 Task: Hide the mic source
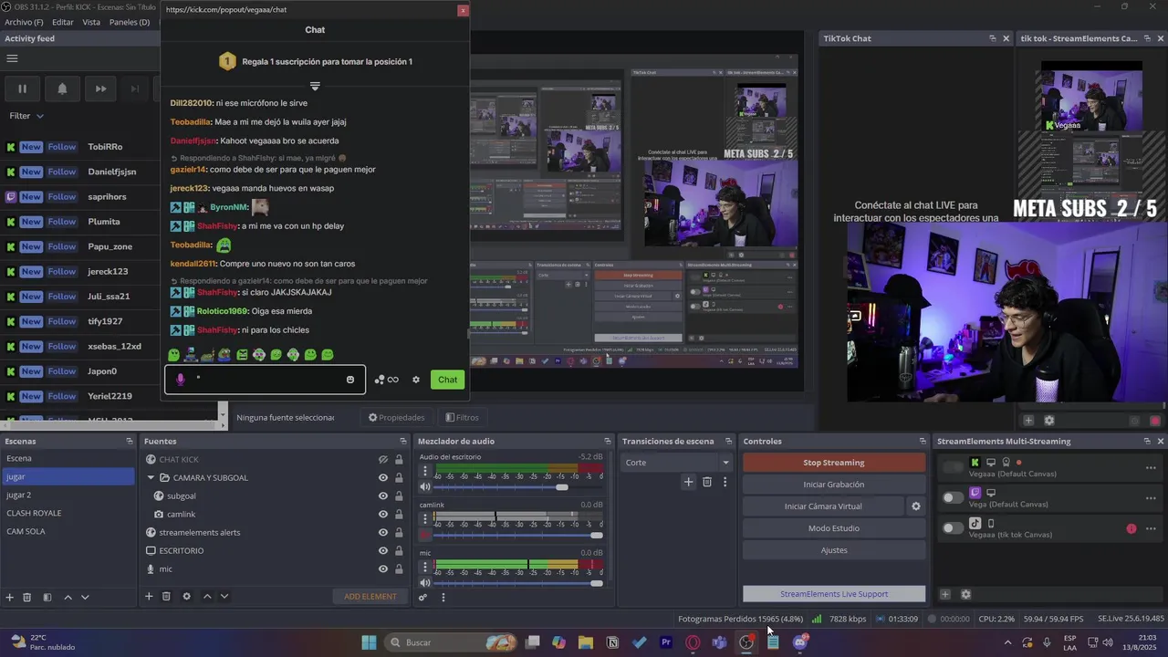(x=383, y=569)
